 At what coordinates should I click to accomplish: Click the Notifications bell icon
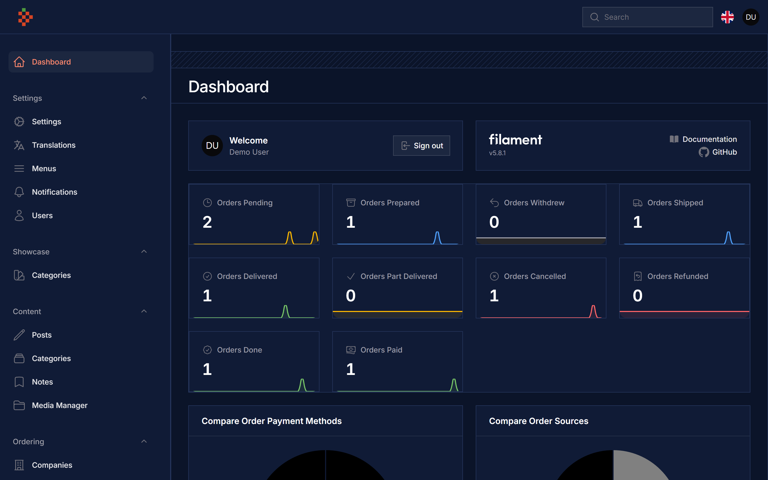coord(19,192)
